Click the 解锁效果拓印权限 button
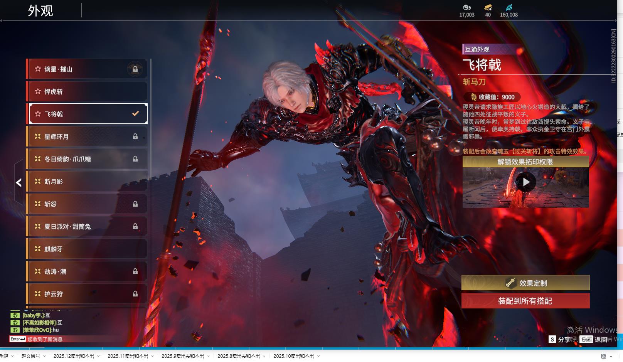 pos(525,162)
